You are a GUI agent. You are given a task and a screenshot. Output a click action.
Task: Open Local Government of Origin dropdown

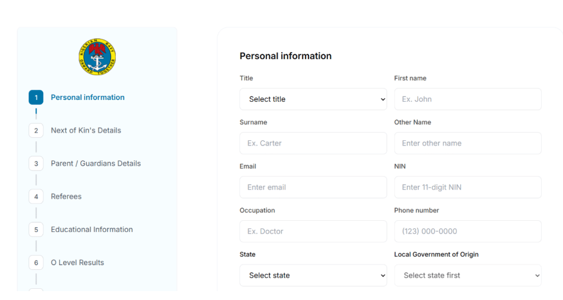pos(467,276)
